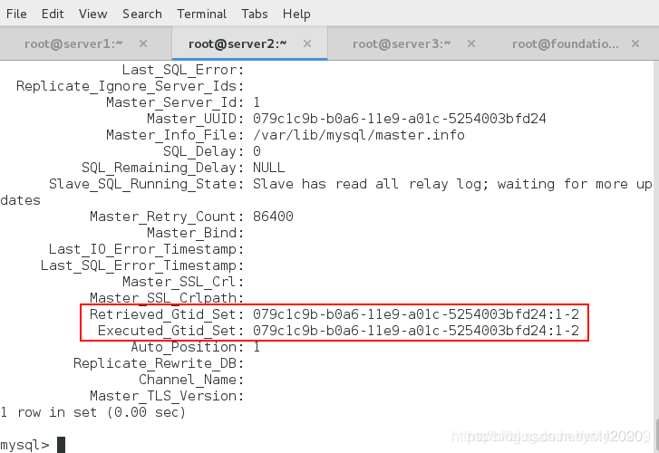The height and width of the screenshot is (453, 659).
Task: Click the Master_Server_Id label
Action: coord(175,102)
